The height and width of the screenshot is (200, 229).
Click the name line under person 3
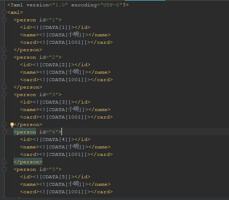click(65, 110)
